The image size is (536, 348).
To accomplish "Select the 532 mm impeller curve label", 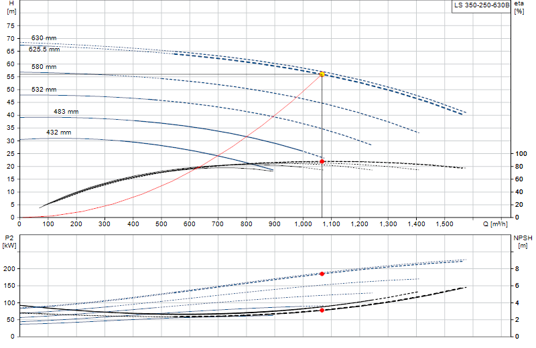I will (44, 90).
